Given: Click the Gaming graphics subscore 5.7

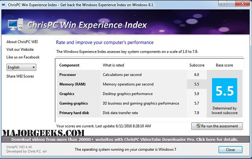Looking at the screenshot, I should (196, 103).
